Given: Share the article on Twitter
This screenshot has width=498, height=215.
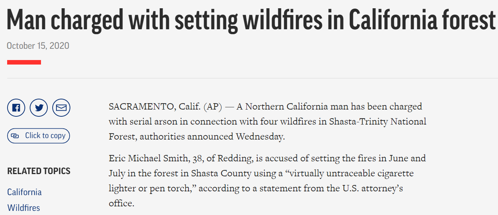Looking at the screenshot, I should (x=39, y=108).
